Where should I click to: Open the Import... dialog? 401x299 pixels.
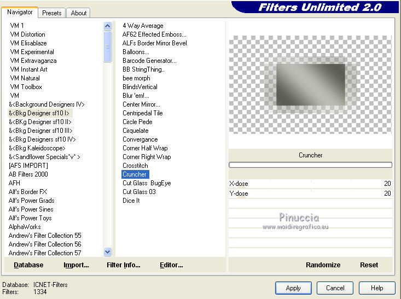76,265
